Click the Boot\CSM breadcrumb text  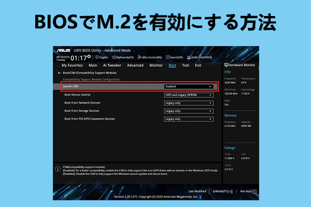point(90,73)
